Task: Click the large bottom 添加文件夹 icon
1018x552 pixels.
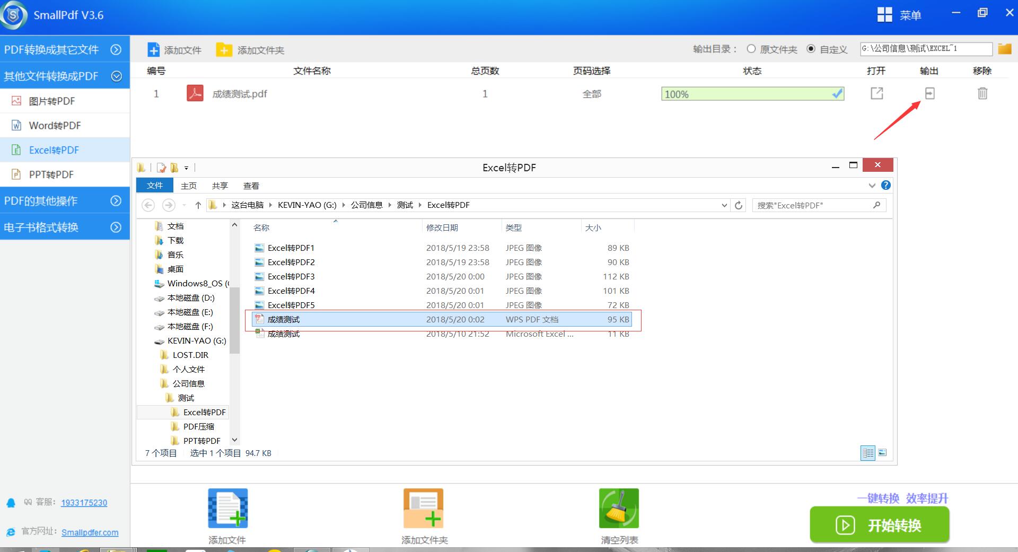Action: (x=423, y=508)
